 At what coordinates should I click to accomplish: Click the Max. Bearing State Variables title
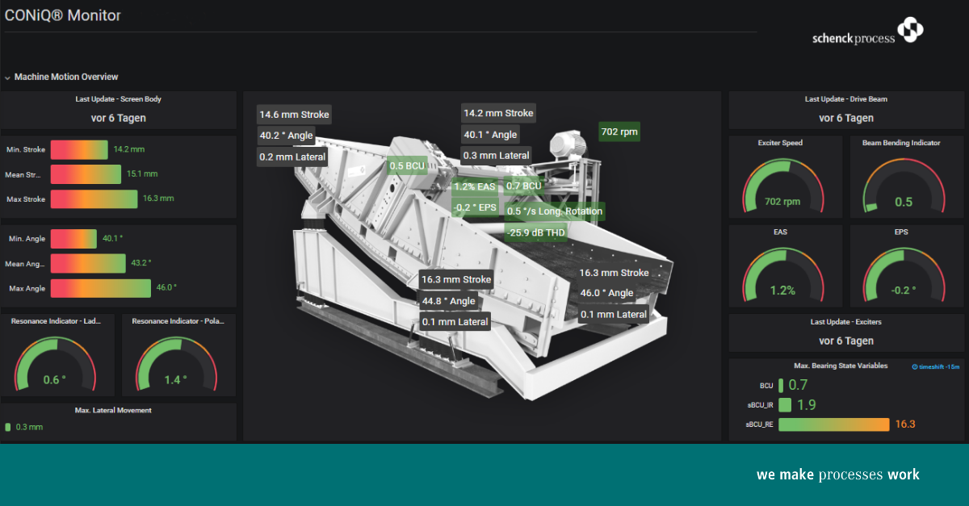[841, 366]
